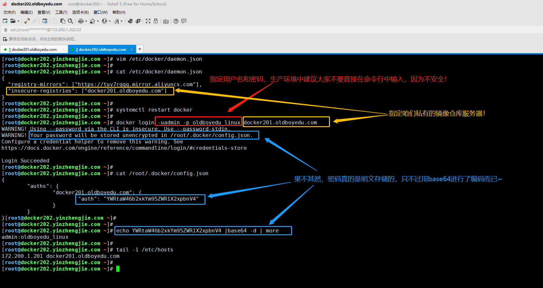Close the docker202.oldboyedu.com tab
The image size is (543, 288).
[132, 50]
